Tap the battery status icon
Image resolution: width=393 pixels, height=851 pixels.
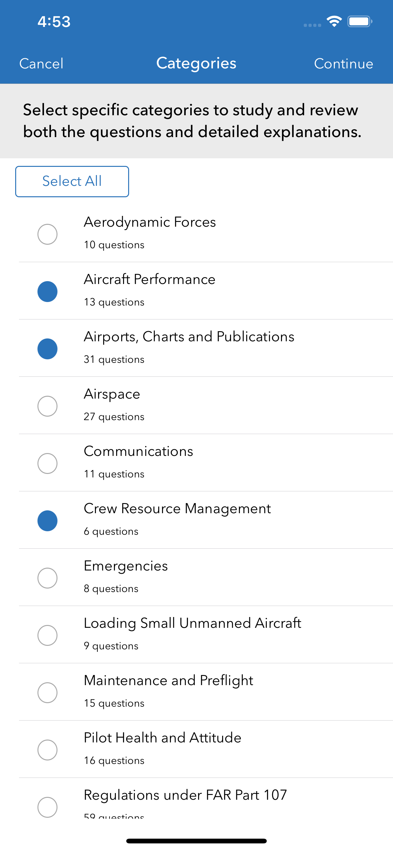coord(360,22)
